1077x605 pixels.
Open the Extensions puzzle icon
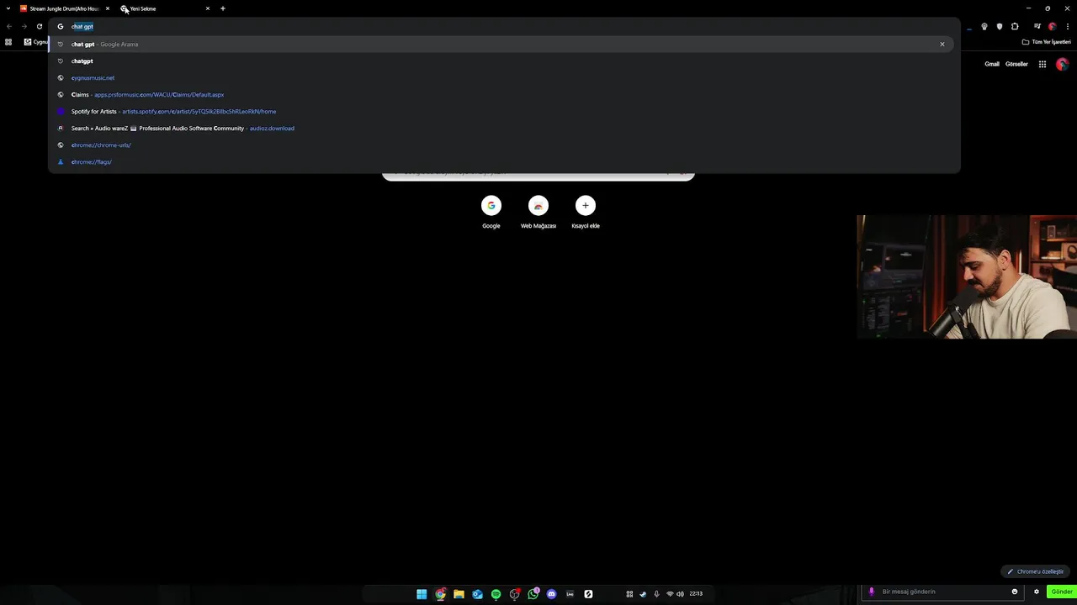click(1015, 26)
